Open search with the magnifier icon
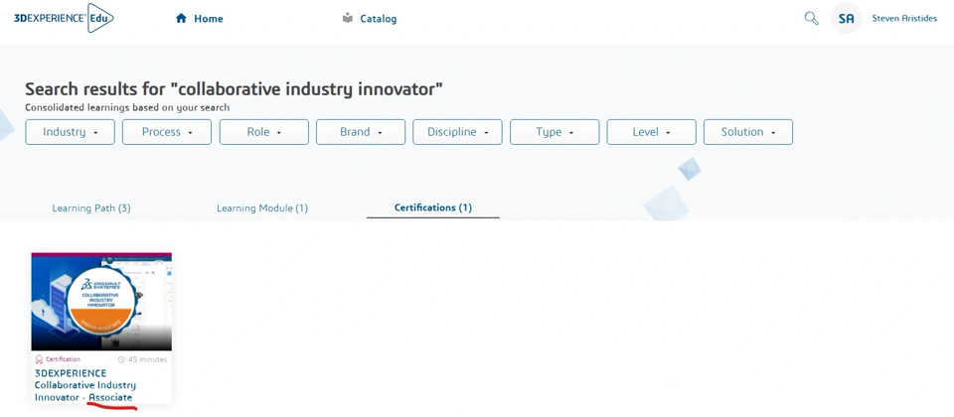 pyautogui.click(x=811, y=18)
